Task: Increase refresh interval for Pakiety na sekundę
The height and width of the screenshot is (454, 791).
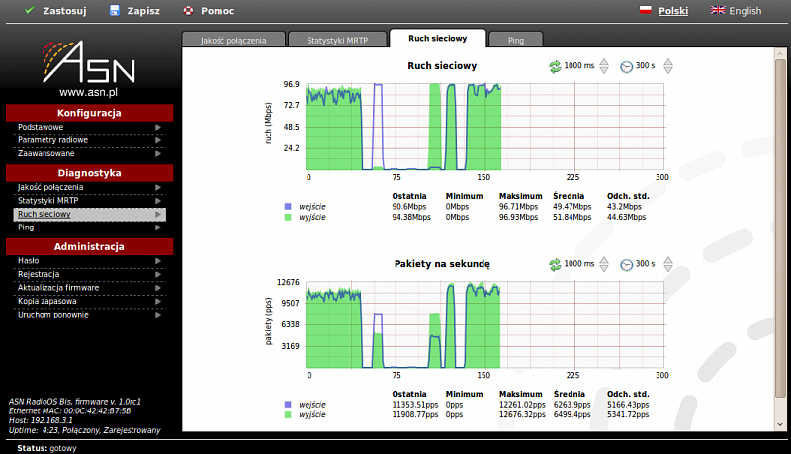Action: (604, 260)
